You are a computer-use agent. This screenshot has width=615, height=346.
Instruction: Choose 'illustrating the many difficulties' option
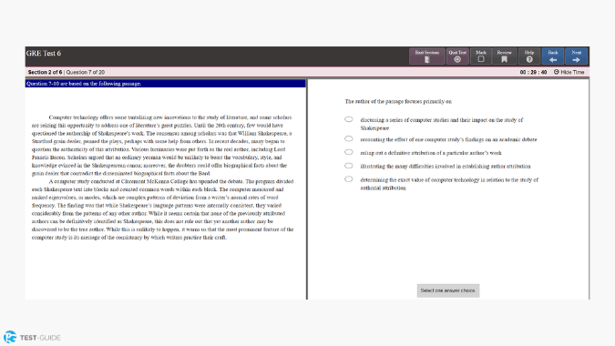click(x=349, y=166)
